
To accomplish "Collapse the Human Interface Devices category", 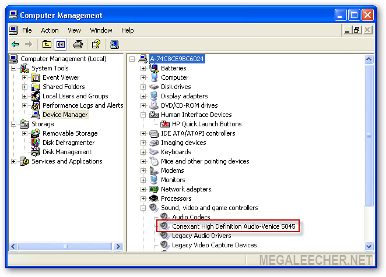I will (x=143, y=115).
